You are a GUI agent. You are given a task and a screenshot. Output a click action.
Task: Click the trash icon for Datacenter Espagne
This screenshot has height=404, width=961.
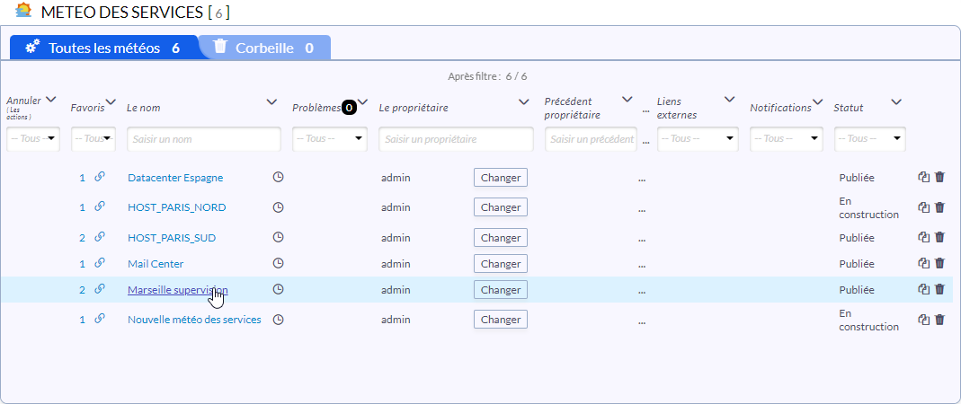point(939,178)
